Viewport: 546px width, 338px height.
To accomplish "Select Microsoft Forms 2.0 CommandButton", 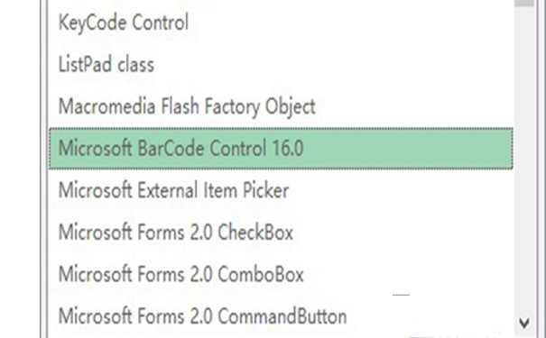I will tap(281, 316).
